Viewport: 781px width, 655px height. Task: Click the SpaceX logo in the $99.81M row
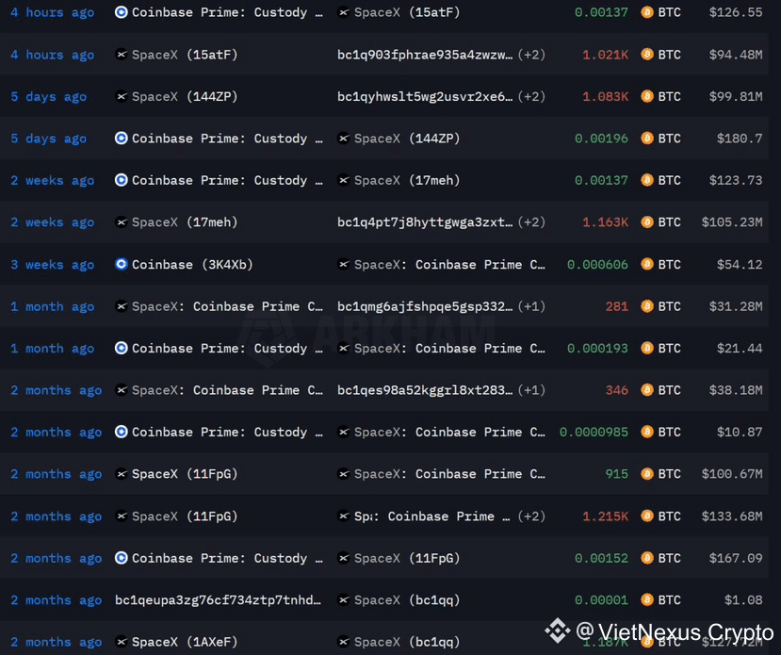pyautogui.click(x=121, y=96)
